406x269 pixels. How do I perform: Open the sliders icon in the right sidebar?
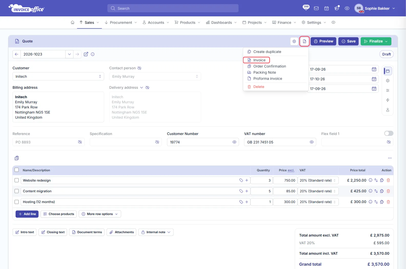coord(388,90)
